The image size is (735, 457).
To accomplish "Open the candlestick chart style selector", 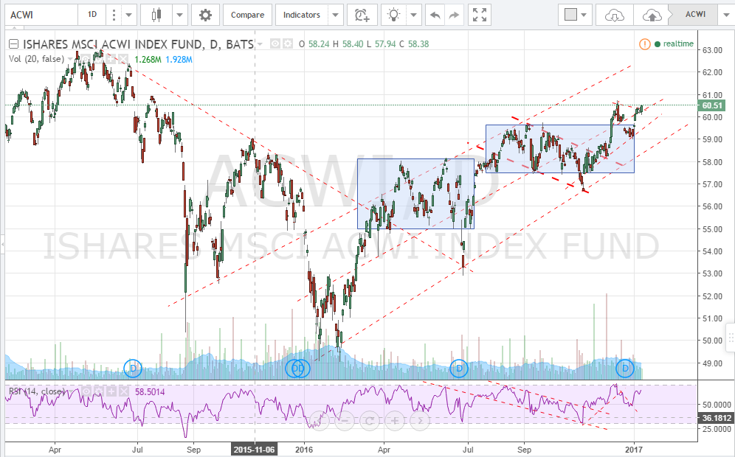I will (156, 15).
